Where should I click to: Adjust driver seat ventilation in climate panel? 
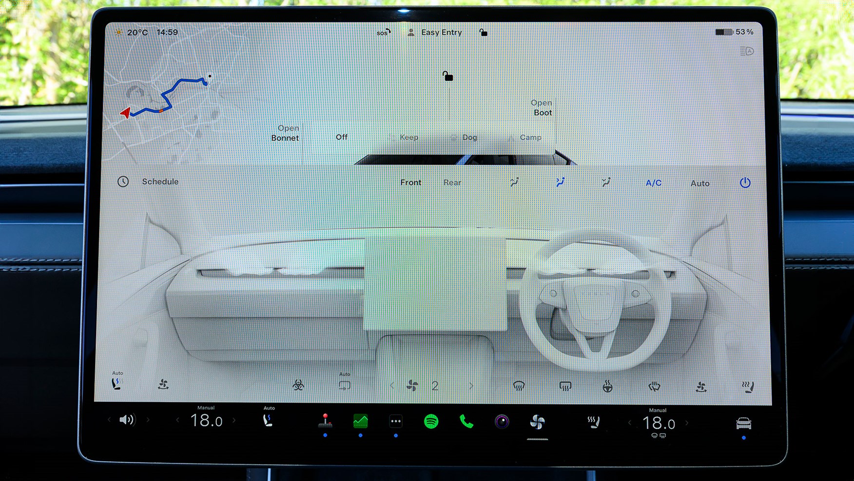coord(701,387)
